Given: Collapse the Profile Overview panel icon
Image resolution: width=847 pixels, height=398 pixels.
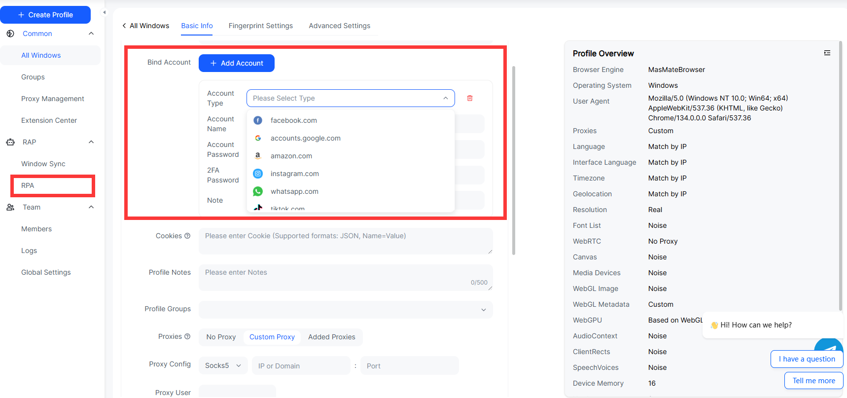Looking at the screenshot, I should pyautogui.click(x=827, y=53).
